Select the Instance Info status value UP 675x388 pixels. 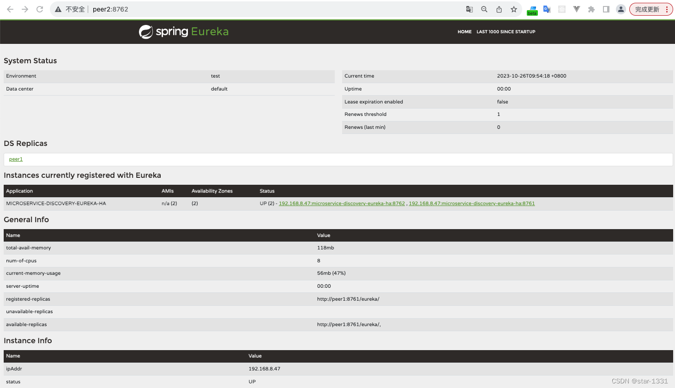pyautogui.click(x=252, y=382)
